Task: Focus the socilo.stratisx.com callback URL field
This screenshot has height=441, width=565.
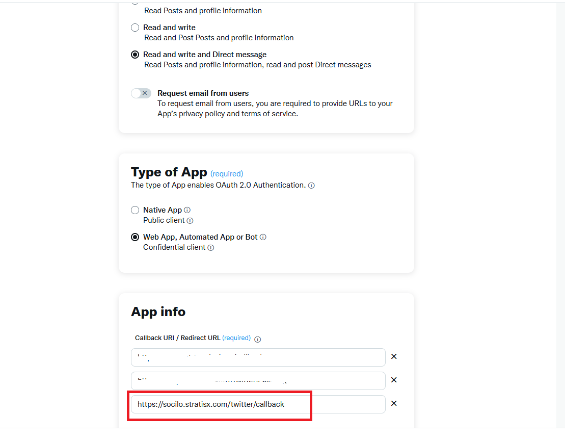Action: [x=258, y=404]
